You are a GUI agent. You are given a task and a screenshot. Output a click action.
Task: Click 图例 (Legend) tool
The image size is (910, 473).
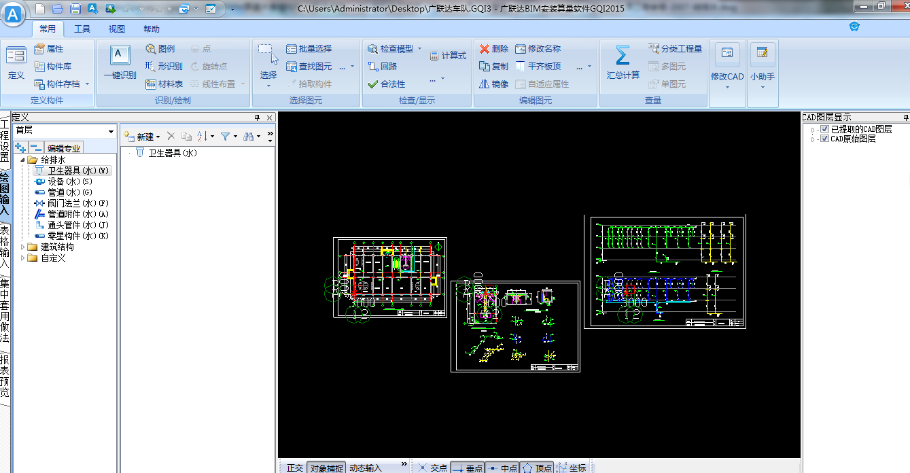(160, 49)
